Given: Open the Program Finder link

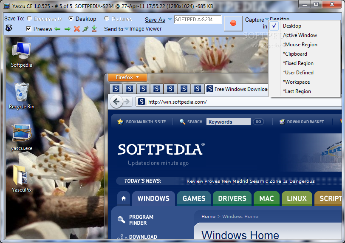Looking at the screenshot, I should coord(141,220).
